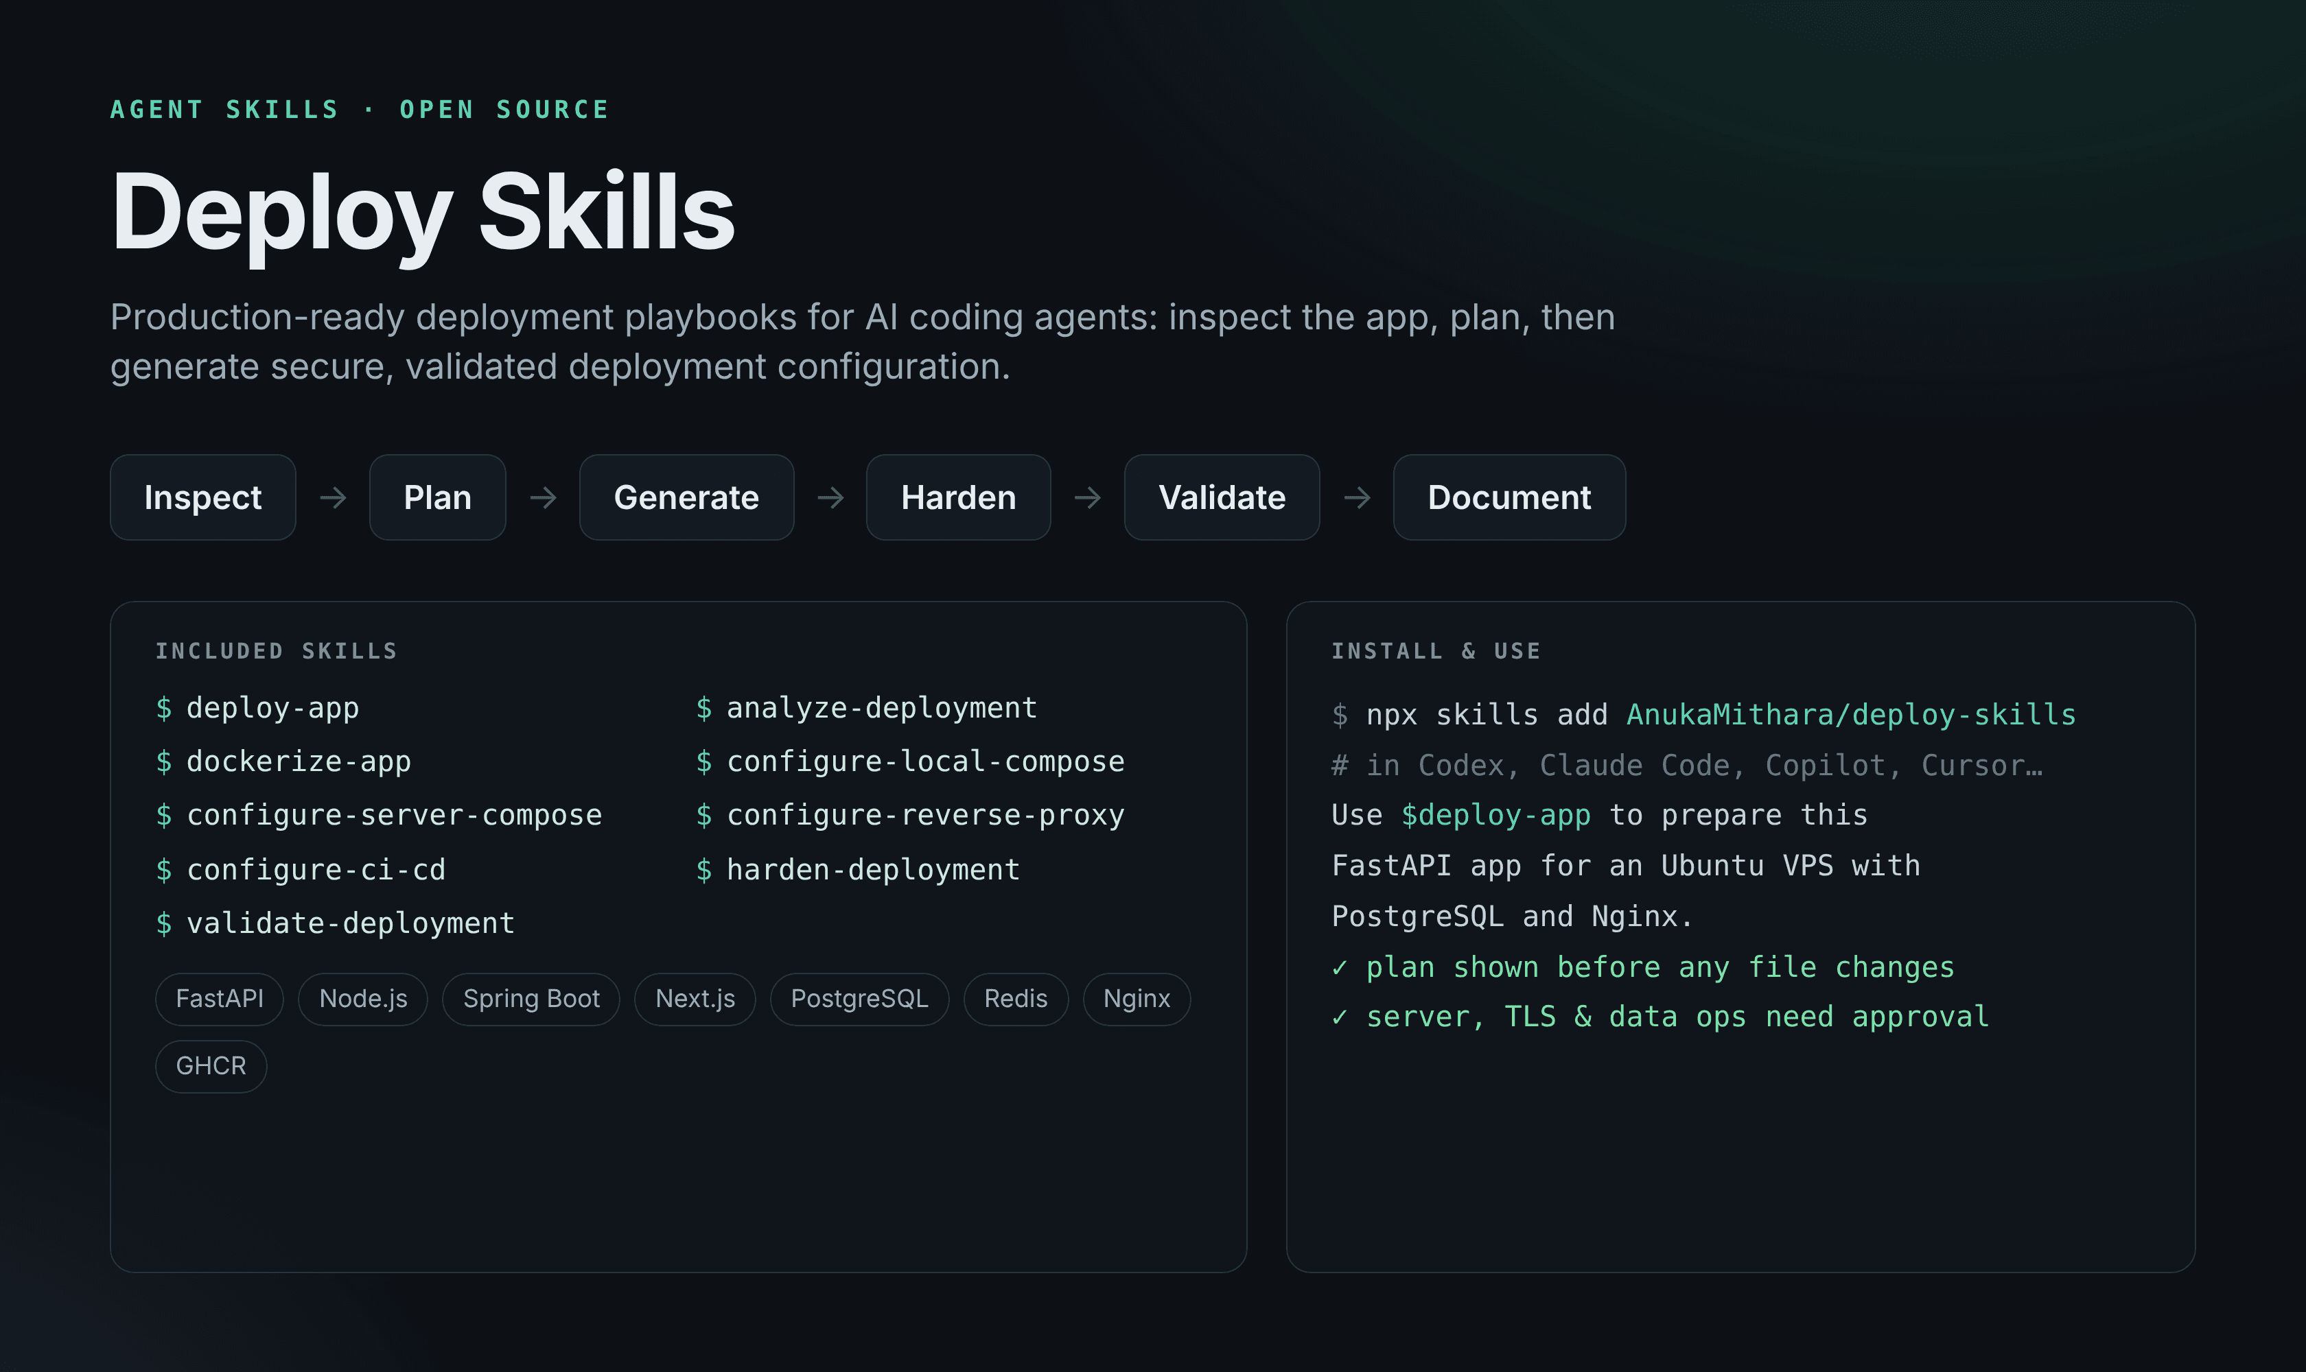Select the Generate step pill
The width and height of the screenshot is (2306, 1372).
(x=686, y=497)
